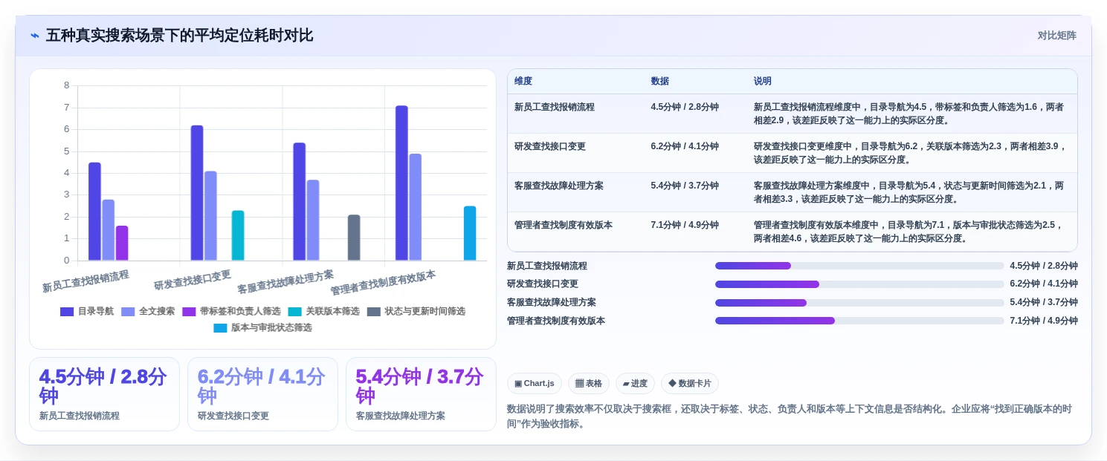Screen dimensions: 1107x461
Task: Toggle 全文搜索 legend color swatch
Action: tap(128, 312)
